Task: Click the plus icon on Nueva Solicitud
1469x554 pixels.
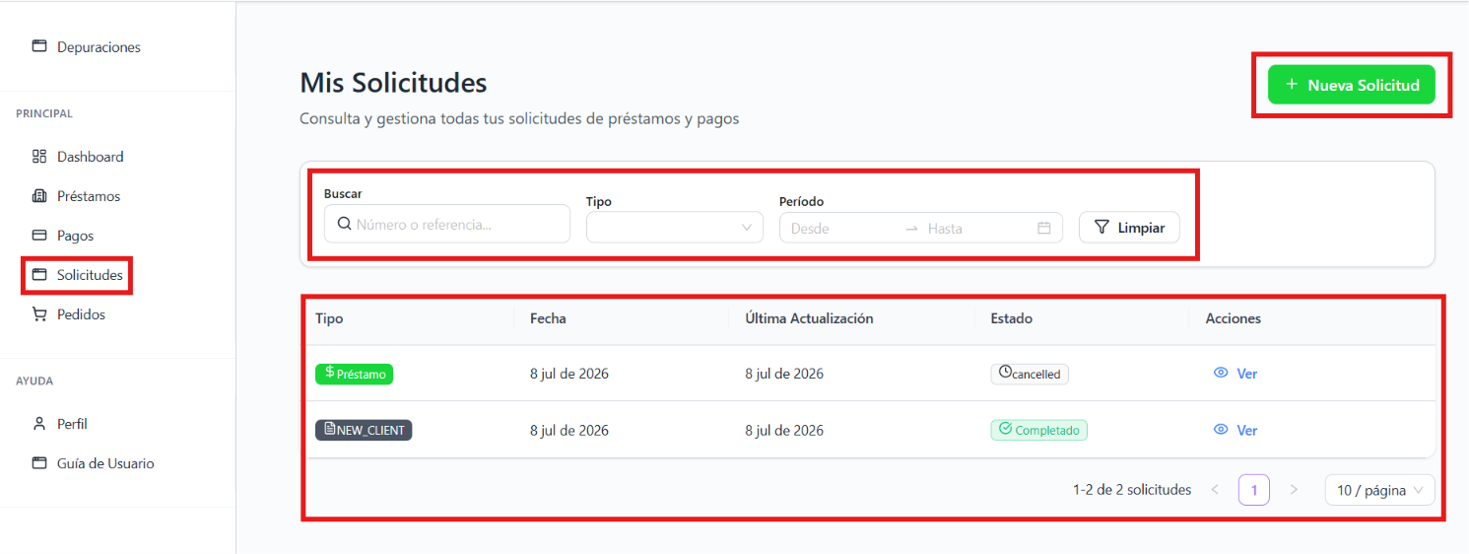Action: pos(1292,85)
